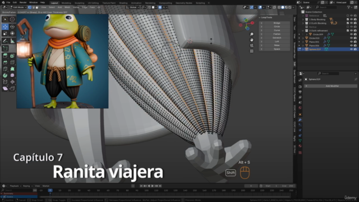Expand the Relax options in LoopTools
Screen dimensions: 359x202
tap(261, 45)
